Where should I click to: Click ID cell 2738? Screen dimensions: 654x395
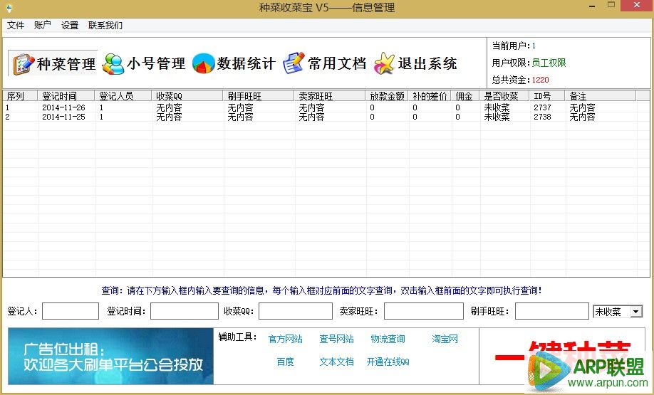(x=542, y=117)
